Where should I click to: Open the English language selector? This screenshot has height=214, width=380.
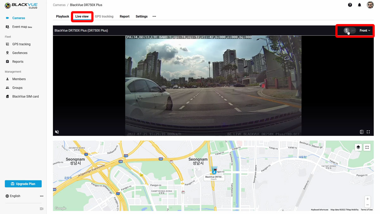[x=13, y=196]
